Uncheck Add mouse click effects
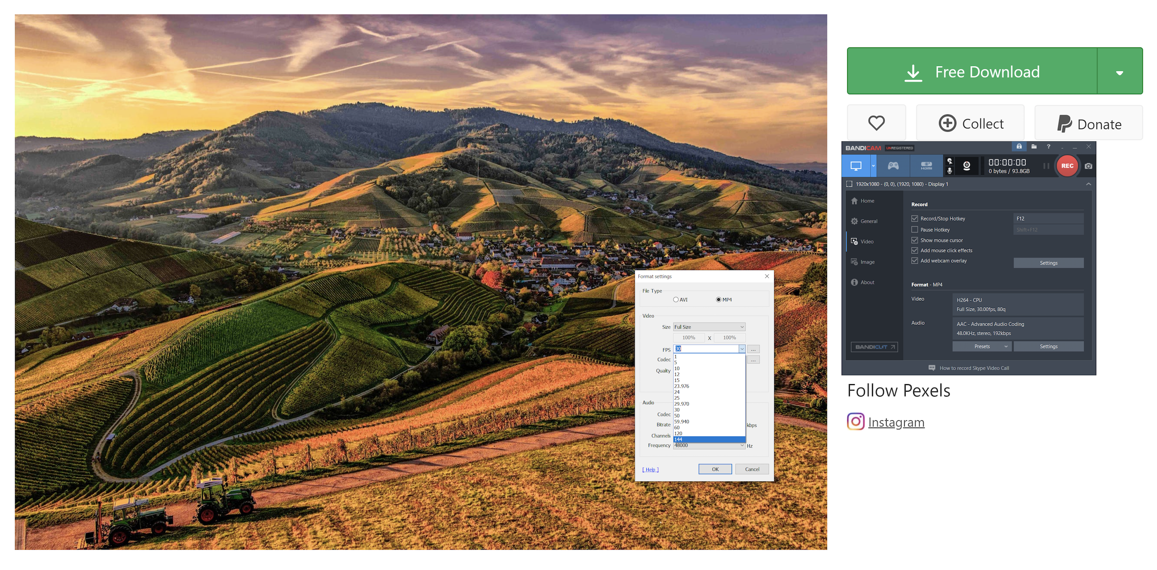The height and width of the screenshot is (570, 1157). coord(915,250)
